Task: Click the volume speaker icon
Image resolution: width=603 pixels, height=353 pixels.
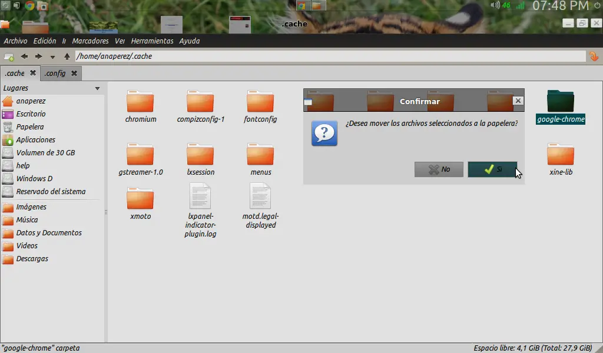Action: tap(495, 5)
